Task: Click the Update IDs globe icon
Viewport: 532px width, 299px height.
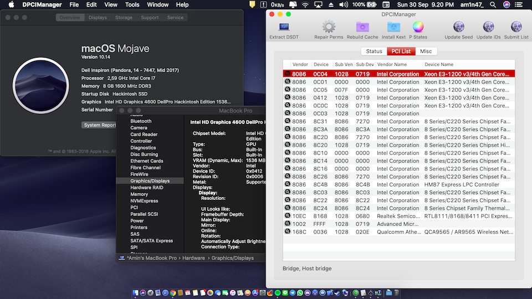Action: [x=488, y=27]
